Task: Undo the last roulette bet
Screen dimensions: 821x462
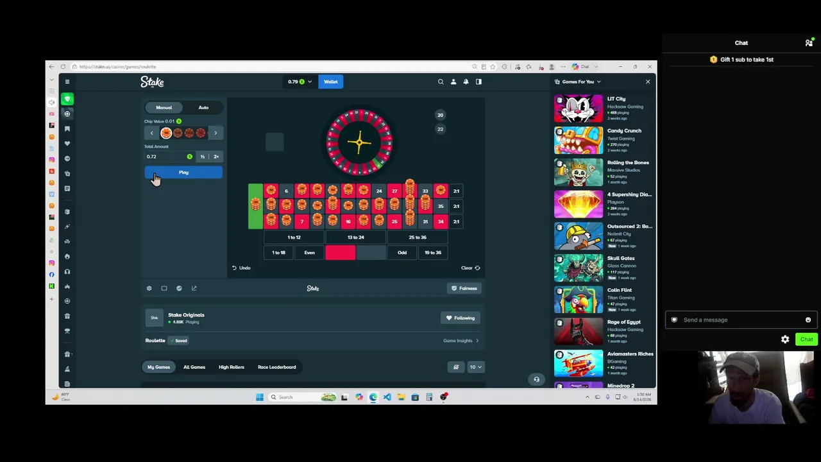Action: 241,268
